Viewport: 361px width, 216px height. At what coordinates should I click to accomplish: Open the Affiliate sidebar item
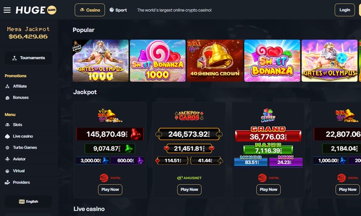[20, 86]
